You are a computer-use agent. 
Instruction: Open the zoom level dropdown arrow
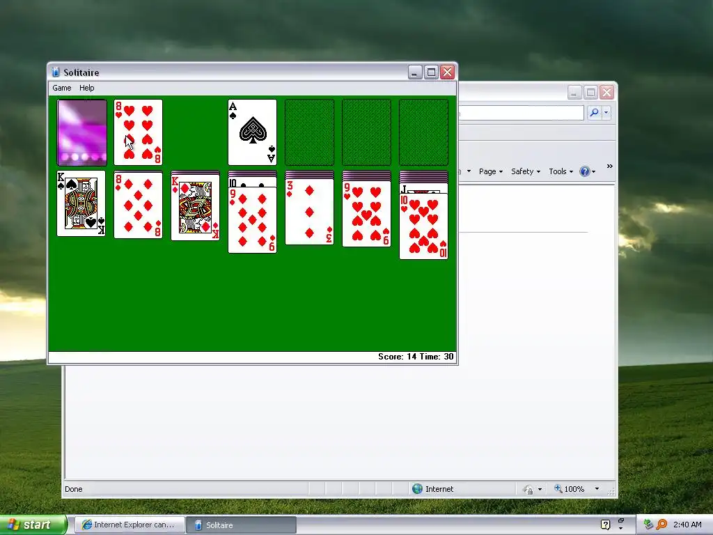pyautogui.click(x=597, y=489)
